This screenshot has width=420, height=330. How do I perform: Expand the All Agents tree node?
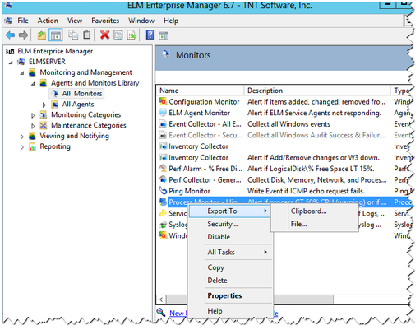(44, 105)
